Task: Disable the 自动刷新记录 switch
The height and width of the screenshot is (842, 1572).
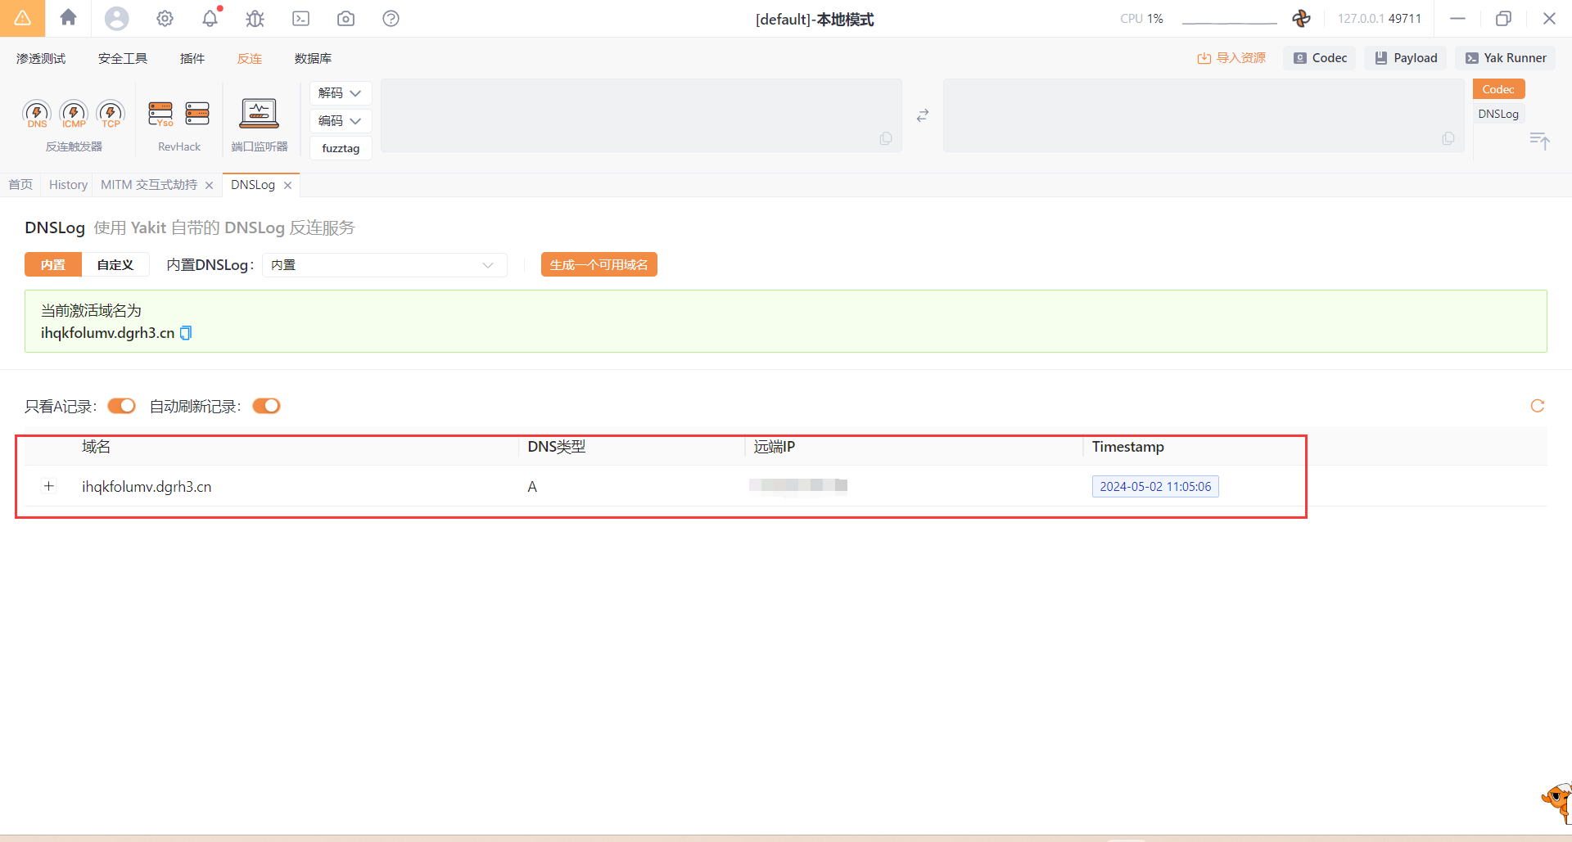Action: click(266, 407)
